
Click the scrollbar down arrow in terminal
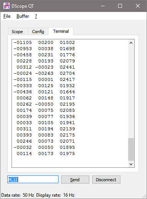[x=131, y=164]
